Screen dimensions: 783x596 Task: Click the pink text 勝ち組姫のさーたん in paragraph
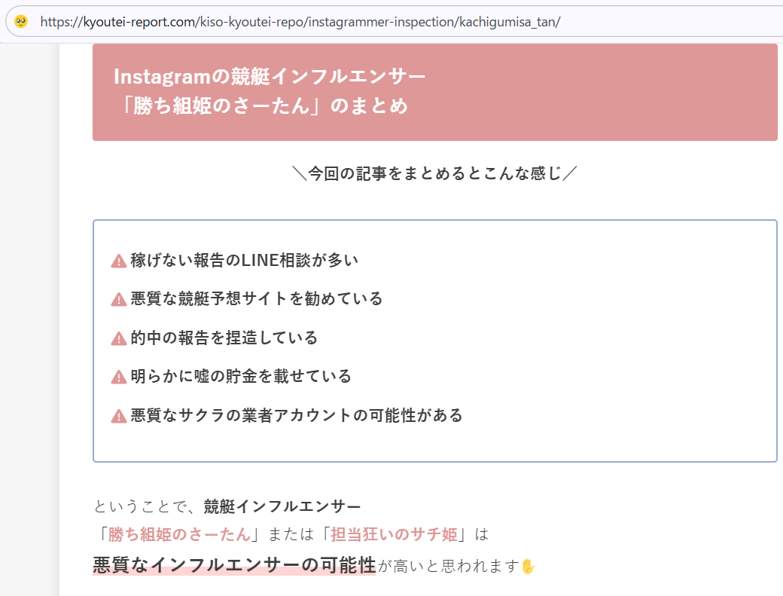coord(179,535)
